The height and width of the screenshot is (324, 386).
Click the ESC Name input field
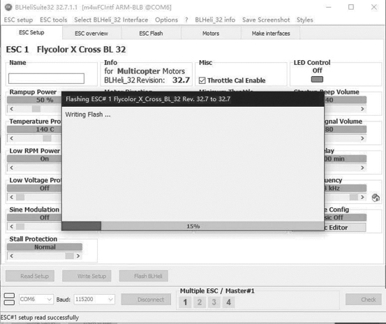coord(46,78)
